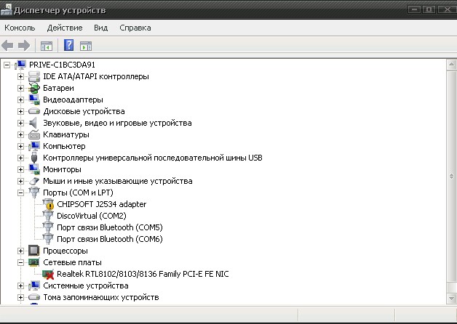The height and width of the screenshot is (324, 457).
Task: Open the Действие menu
Action: pos(65,28)
